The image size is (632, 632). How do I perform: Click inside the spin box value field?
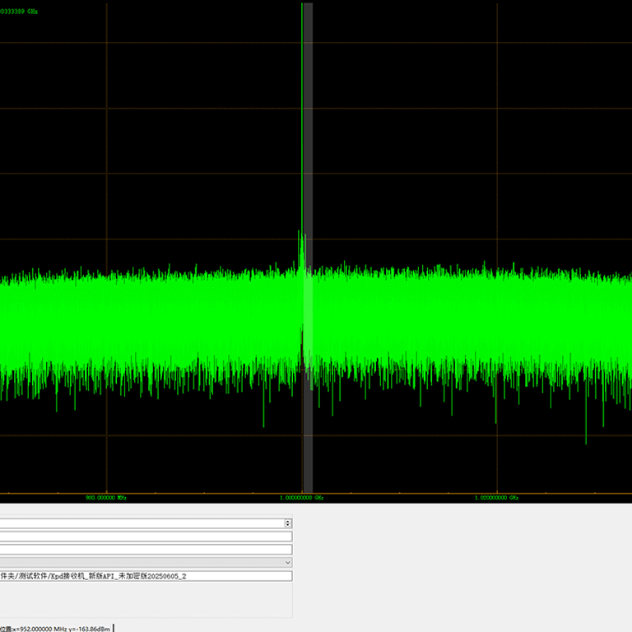point(142,523)
